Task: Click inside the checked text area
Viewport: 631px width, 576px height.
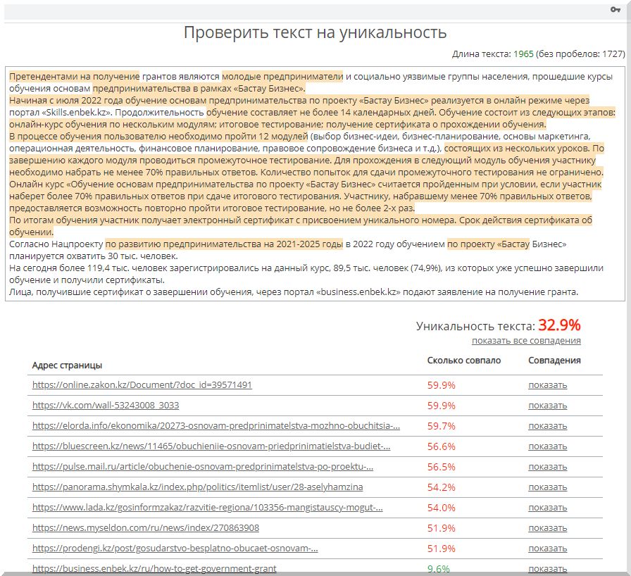Action: (315, 184)
